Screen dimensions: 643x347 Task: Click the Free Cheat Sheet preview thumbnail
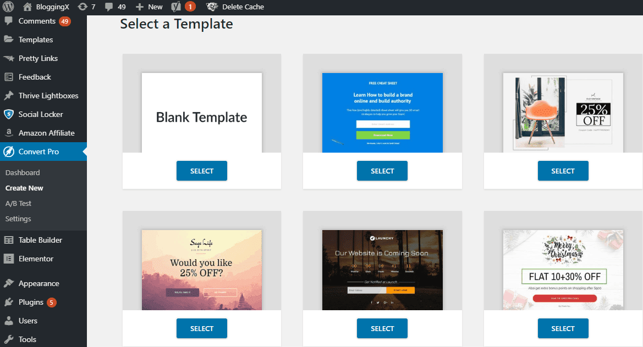point(383,113)
